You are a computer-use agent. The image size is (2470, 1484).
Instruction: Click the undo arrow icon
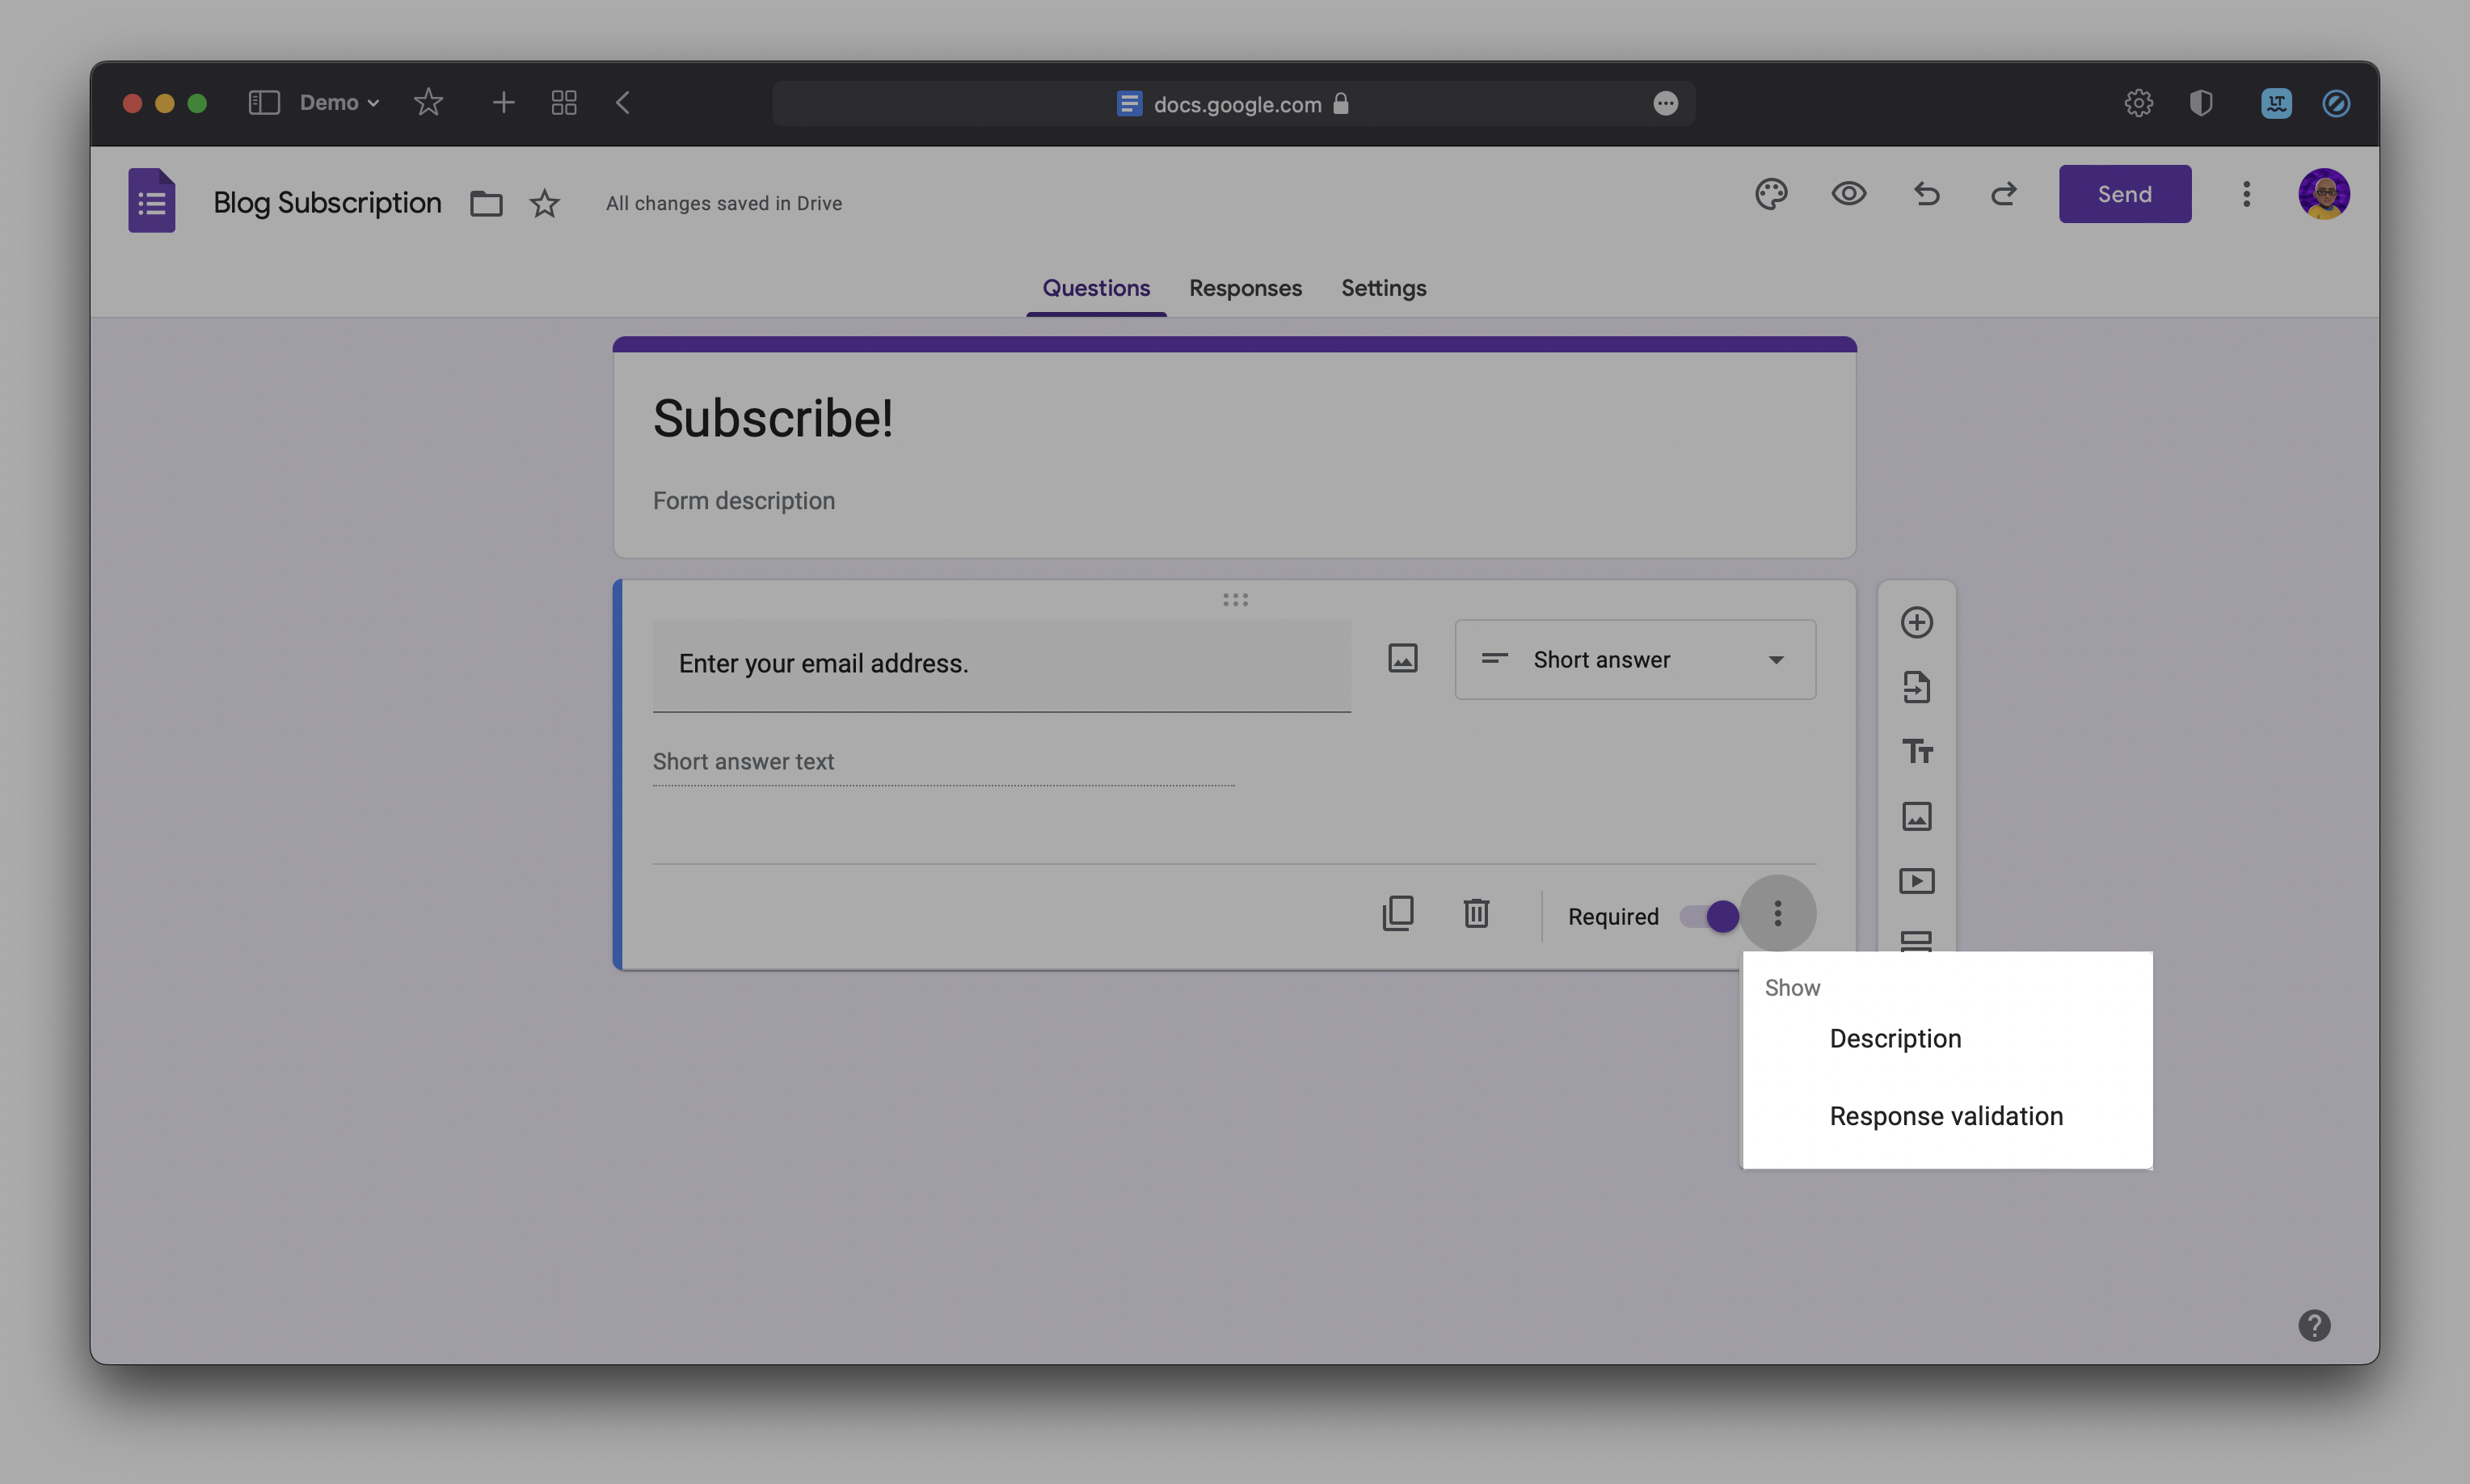pos(1926,194)
